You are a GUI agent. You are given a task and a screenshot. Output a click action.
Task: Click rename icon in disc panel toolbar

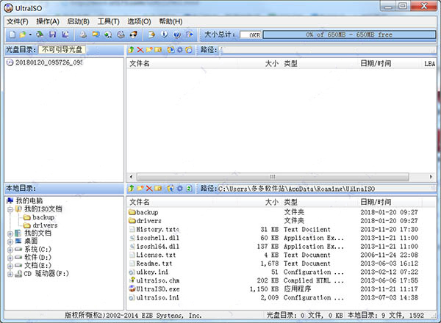(x=158, y=50)
